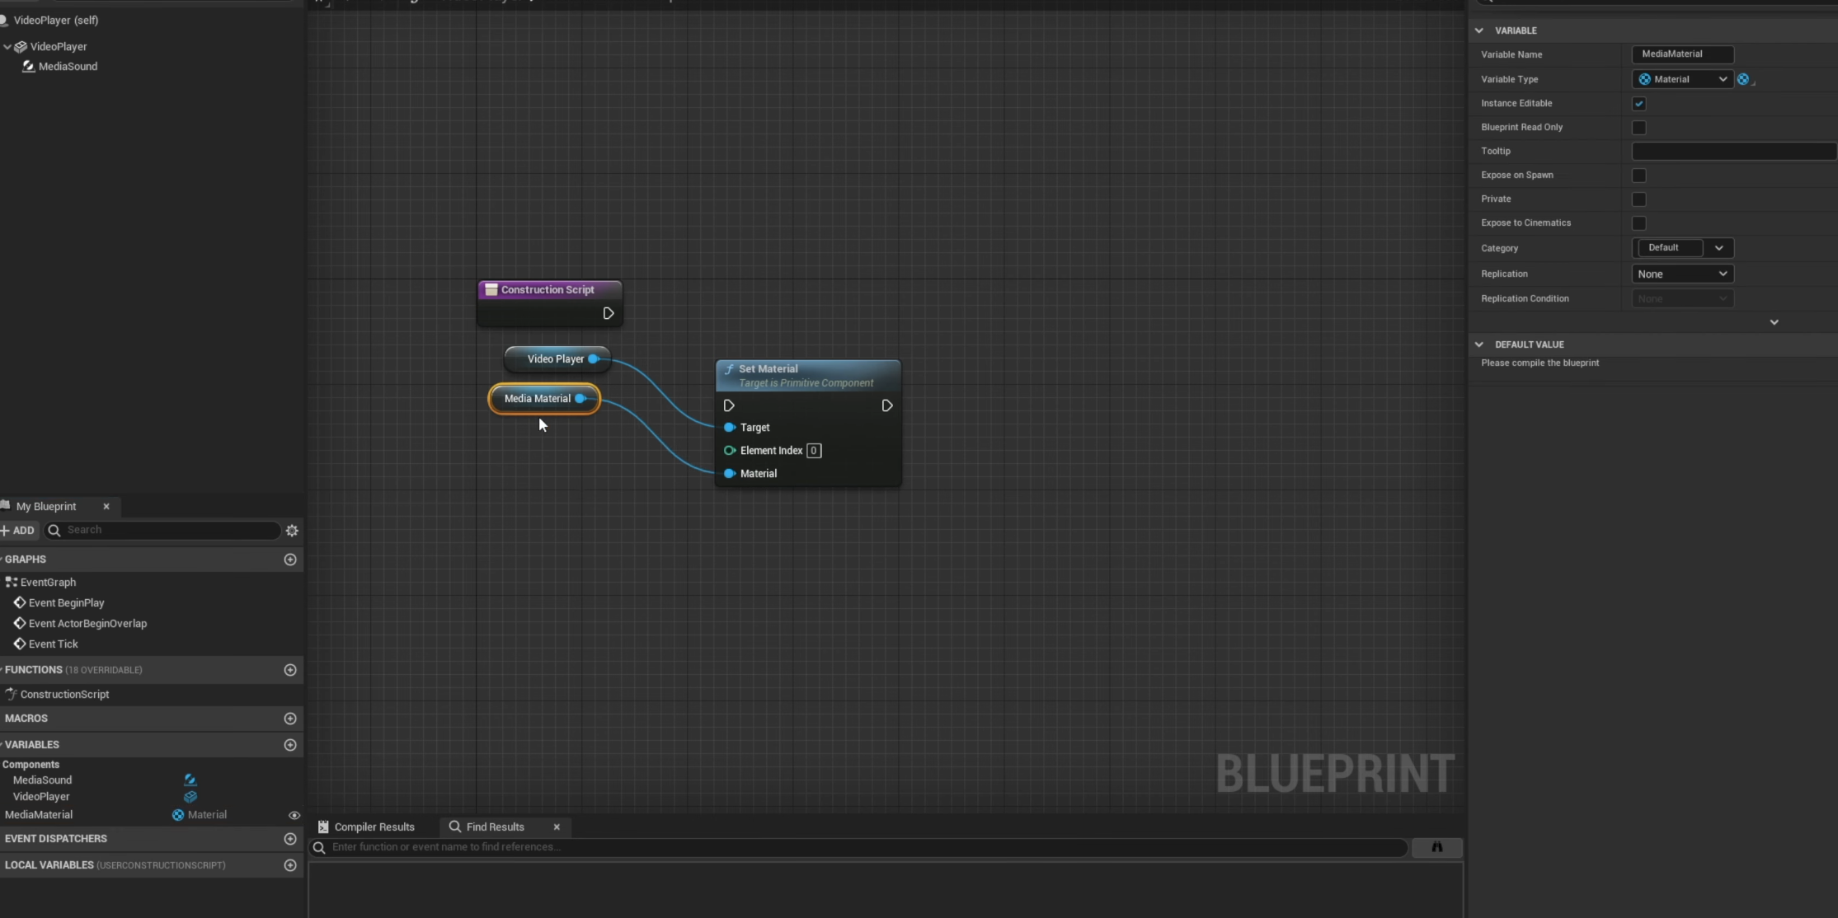
Task: Add a new function with plus icon
Action: pyautogui.click(x=290, y=670)
